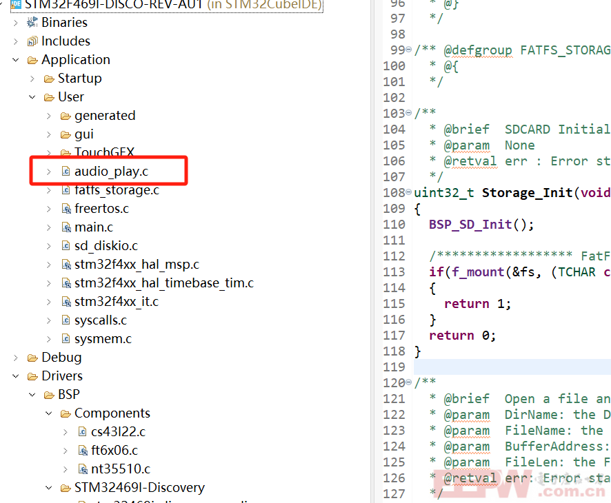This screenshot has width=611, height=503.
Task: Click the stm32f4xx_hal_msp.c file icon
Action: [66, 265]
